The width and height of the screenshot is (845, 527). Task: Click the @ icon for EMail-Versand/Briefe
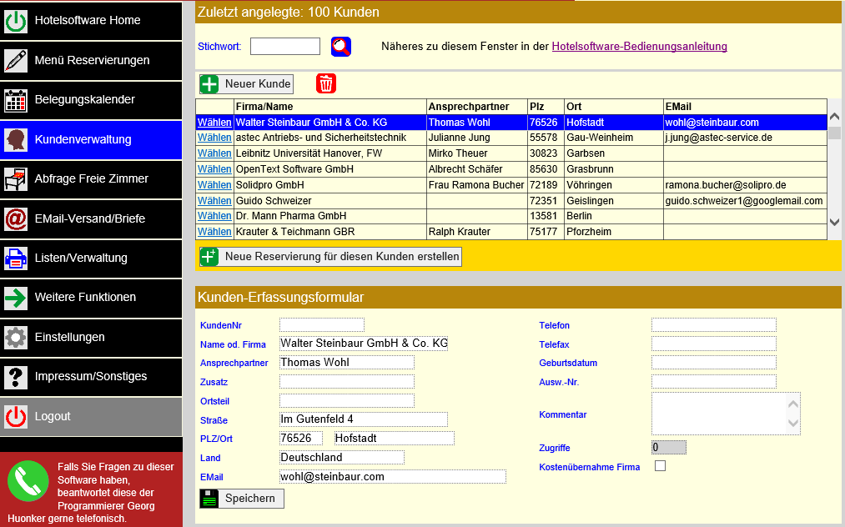[x=14, y=219]
